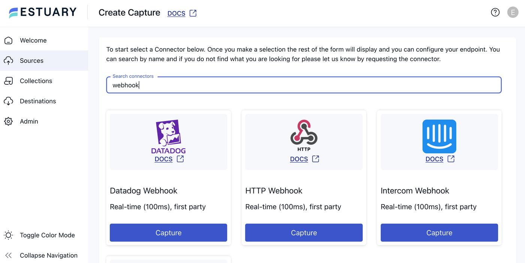Click the Sources cloud upload icon
Screen dimensions: 525x263
click(8, 61)
